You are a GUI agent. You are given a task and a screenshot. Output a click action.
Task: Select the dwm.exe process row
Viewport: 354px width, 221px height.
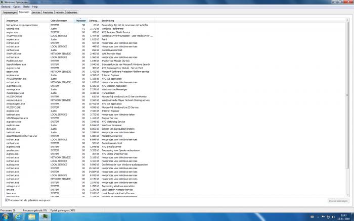pyautogui.click(x=80, y=129)
